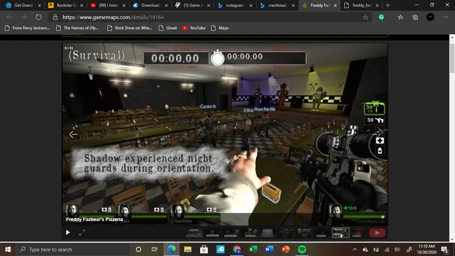Open the browser profile menu
455x256 pixels.
[430, 17]
